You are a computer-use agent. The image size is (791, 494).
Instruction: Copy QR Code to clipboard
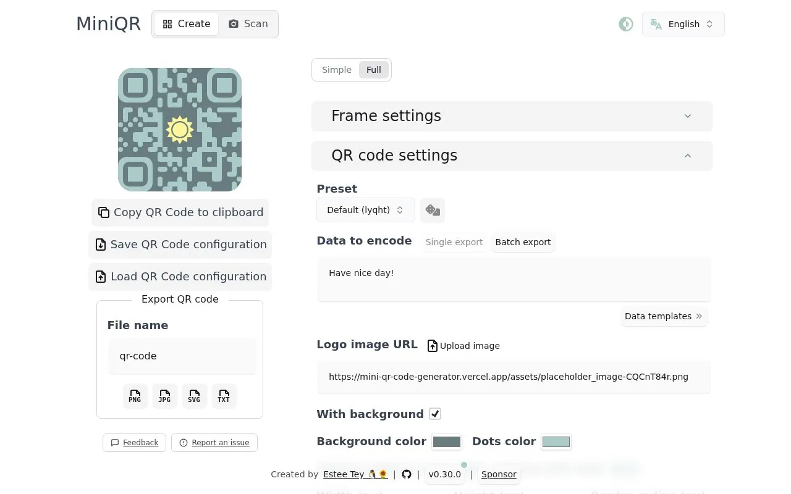coord(180,212)
